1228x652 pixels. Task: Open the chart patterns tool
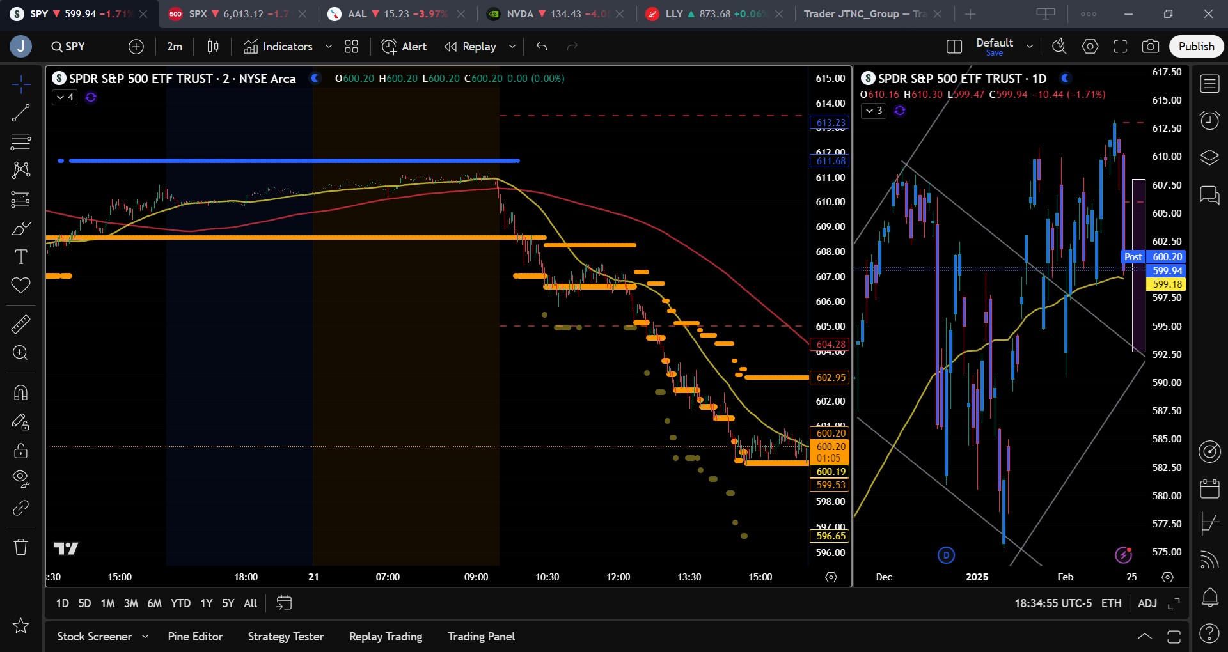click(20, 169)
